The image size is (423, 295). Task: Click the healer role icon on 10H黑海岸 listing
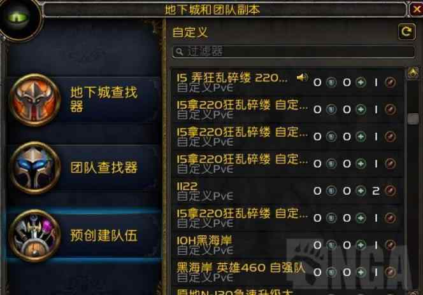click(361, 245)
